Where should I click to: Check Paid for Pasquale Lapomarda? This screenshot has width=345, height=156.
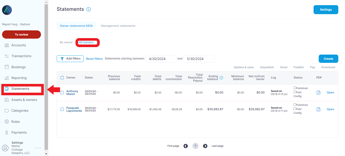(295, 109)
